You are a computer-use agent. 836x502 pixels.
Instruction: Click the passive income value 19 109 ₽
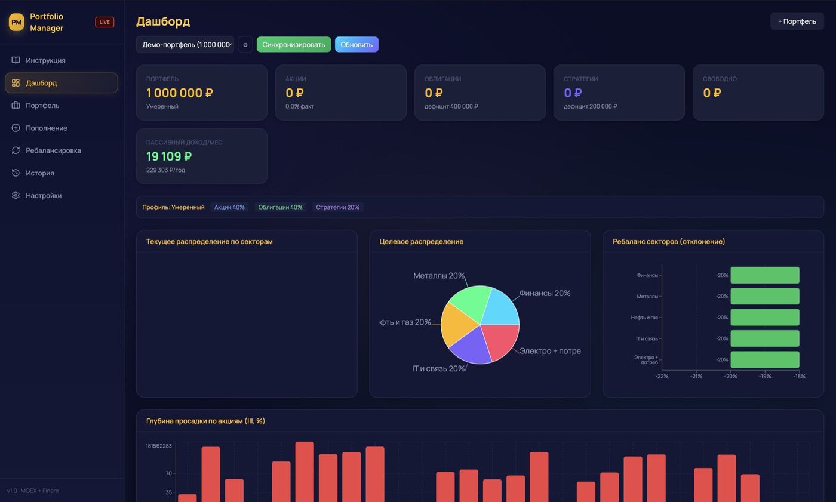pyautogui.click(x=169, y=156)
